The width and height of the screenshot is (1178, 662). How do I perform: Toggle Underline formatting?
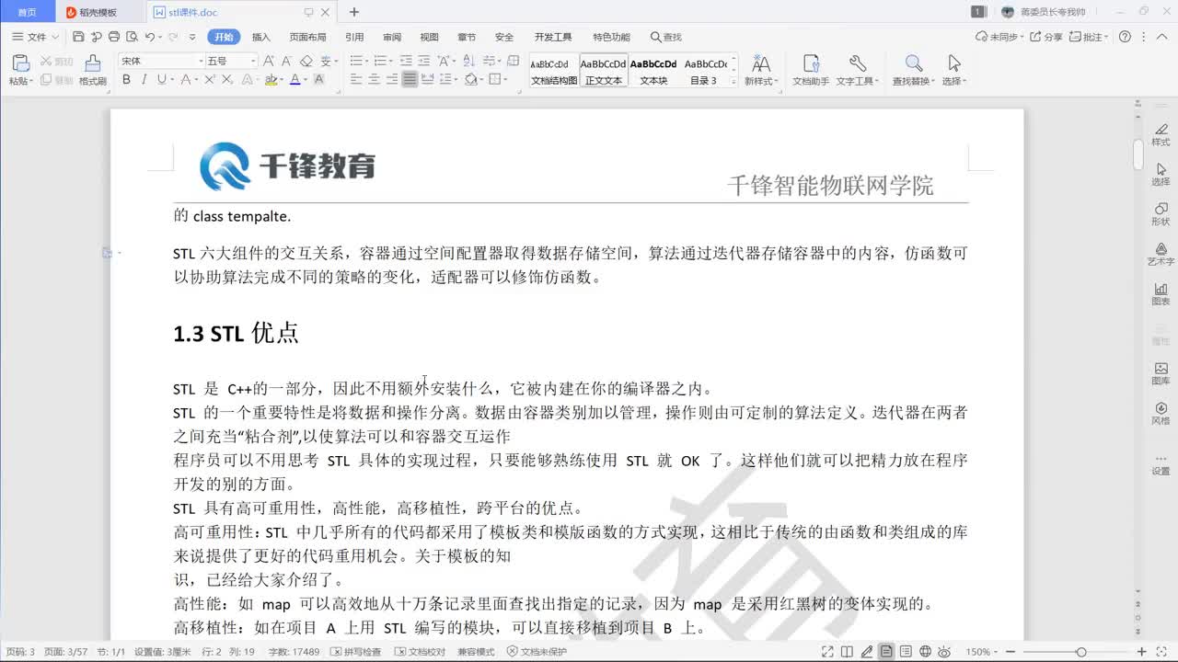[161, 80]
